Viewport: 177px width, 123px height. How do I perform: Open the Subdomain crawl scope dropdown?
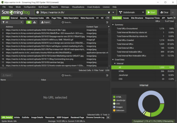point(131,12)
